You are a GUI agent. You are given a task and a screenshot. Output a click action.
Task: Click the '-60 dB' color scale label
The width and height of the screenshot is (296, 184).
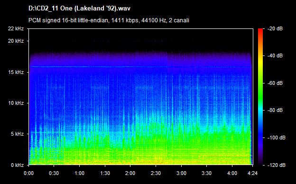point(275,83)
